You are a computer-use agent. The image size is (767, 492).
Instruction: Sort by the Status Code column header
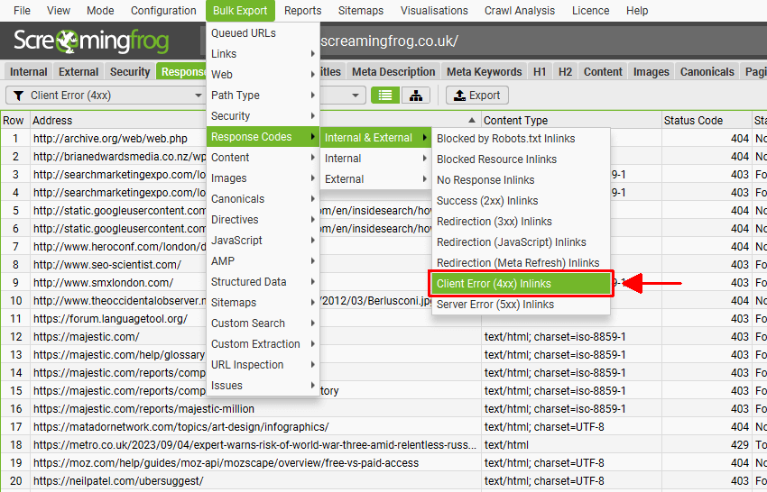707,120
